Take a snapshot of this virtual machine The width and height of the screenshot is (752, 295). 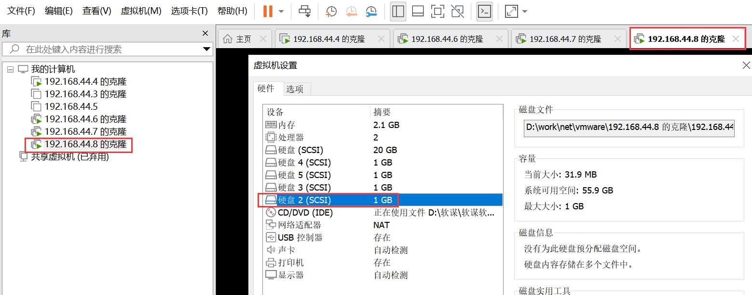coord(331,11)
